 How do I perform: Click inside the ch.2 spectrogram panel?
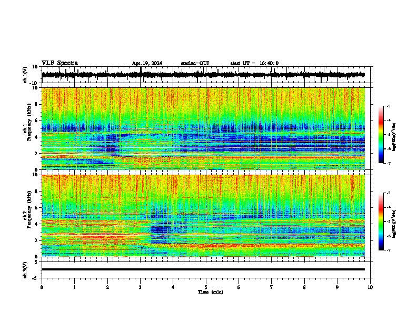203,216
